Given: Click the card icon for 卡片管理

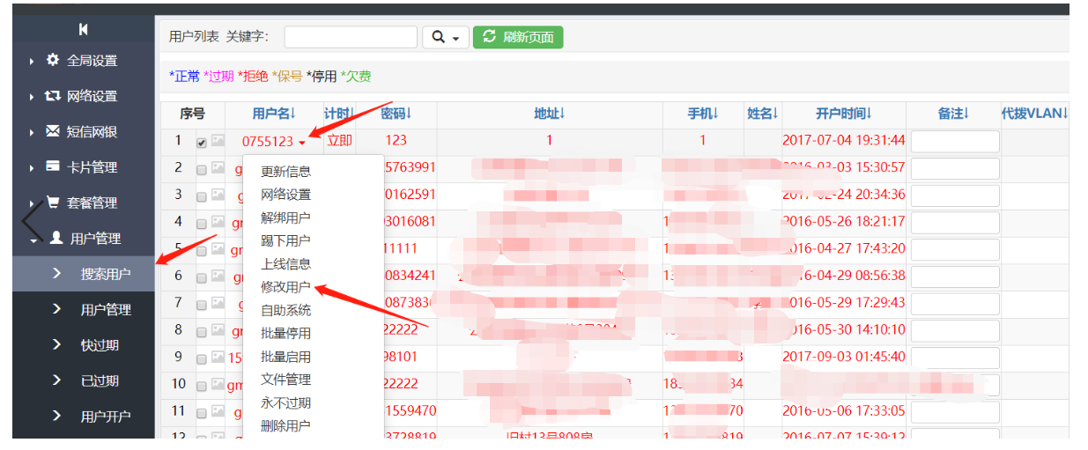Looking at the screenshot, I should (x=53, y=166).
